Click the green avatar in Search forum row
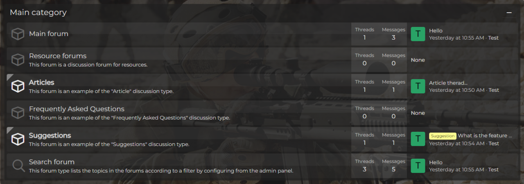Image resolution: width=524 pixels, height=184 pixels. [418, 166]
